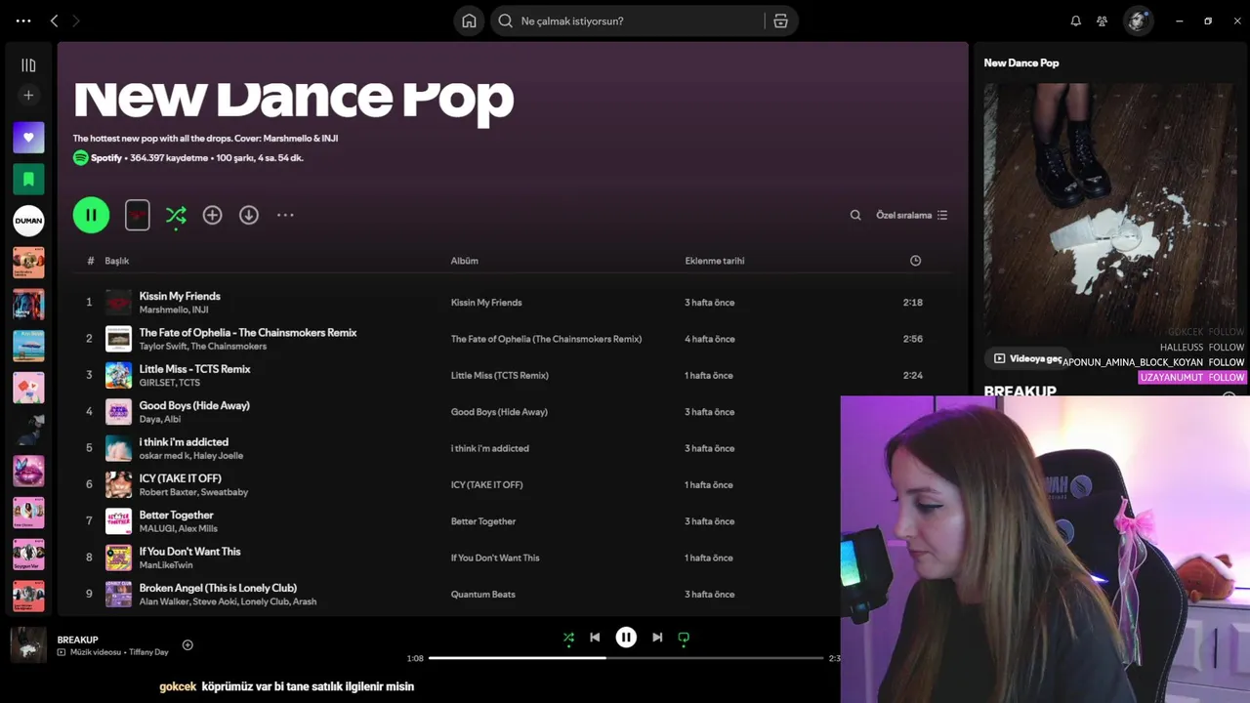
Task: Go back with the left arrow
Action: pyautogui.click(x=54, y=21)
